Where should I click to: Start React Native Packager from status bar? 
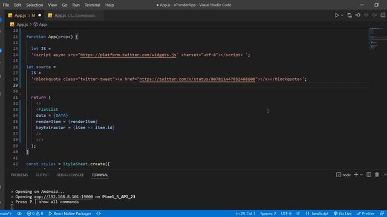point(70,213)
